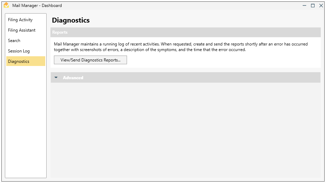This screenshot has width=326, height=183.
Task: Maximize the Dashboard window
Action: pos(313,6)
